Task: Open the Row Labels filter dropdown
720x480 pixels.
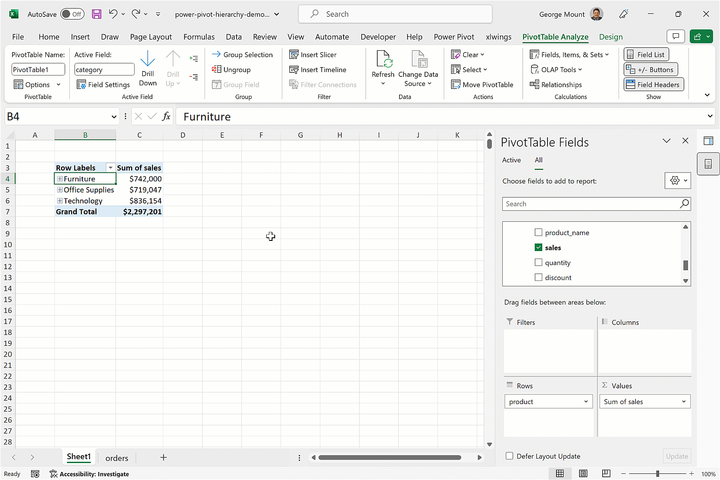Action: click(110, 168)
